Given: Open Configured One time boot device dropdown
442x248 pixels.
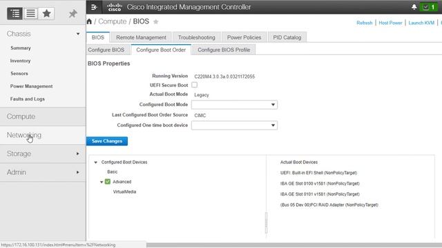Looking at the screenshot, I should tap(234, 125).
